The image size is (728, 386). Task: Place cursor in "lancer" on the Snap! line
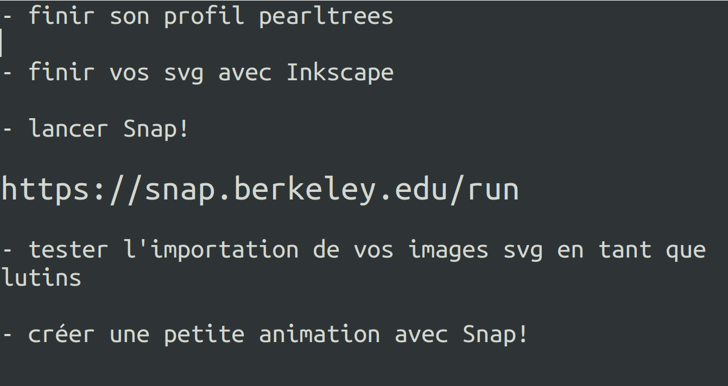(x=68, y=129)
